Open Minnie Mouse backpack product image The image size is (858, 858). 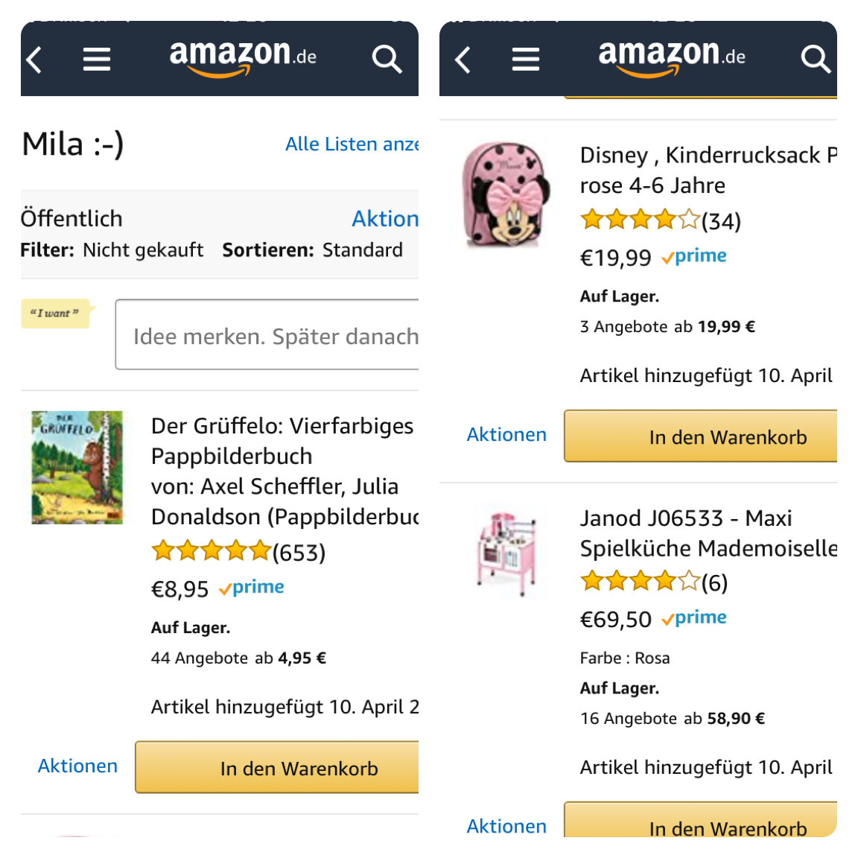click(506, 195)
